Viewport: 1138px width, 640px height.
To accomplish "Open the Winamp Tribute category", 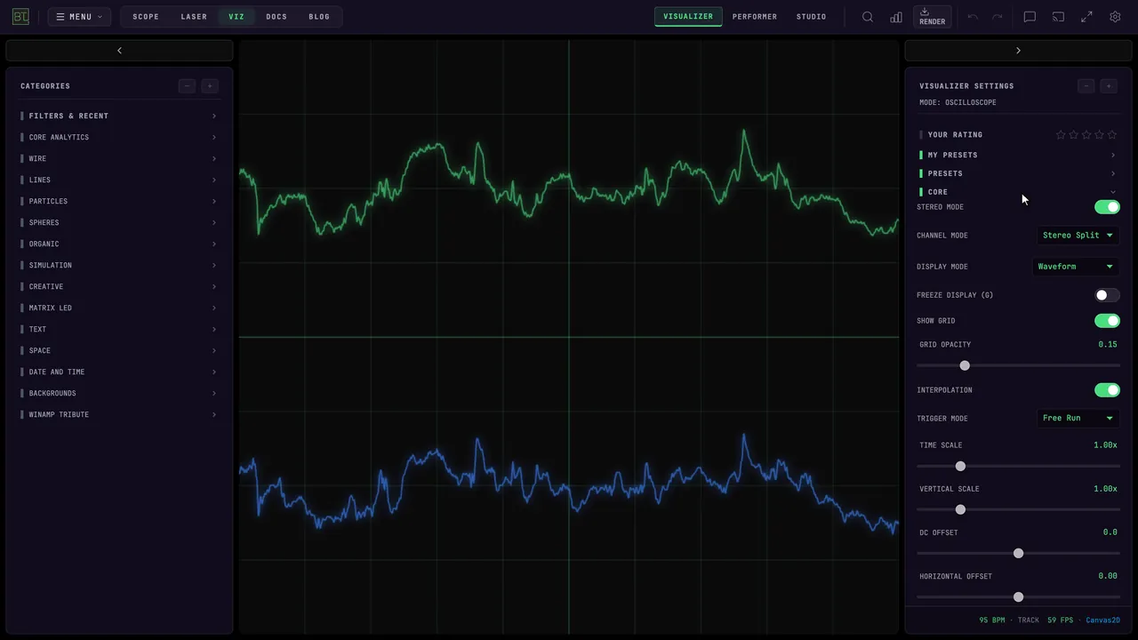I will [x=119, y=415].
